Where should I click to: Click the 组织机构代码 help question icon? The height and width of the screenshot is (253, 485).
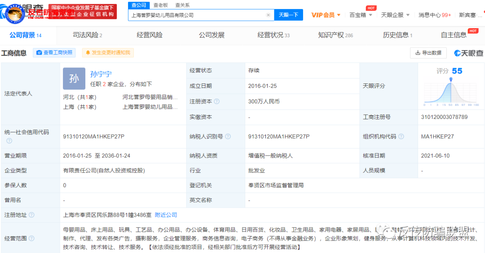click(401, 136)
